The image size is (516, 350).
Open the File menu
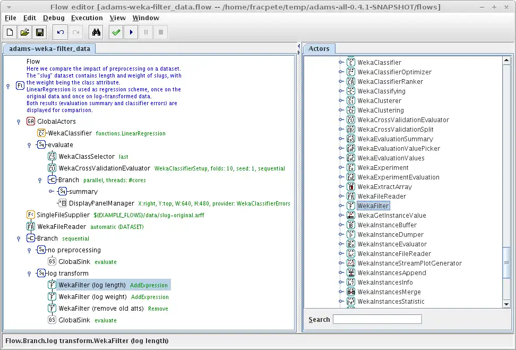(x=11, y=18)
